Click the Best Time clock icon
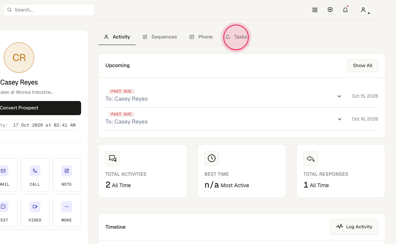Screen dimensions: 396x244 (x=212, y=159)
